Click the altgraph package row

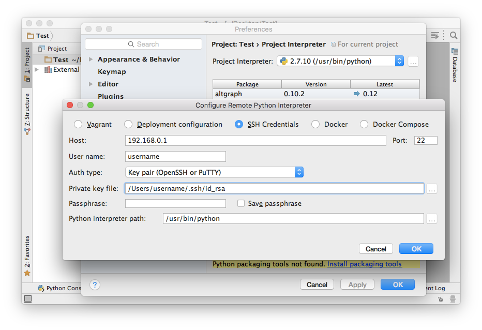tap(316, 94)
